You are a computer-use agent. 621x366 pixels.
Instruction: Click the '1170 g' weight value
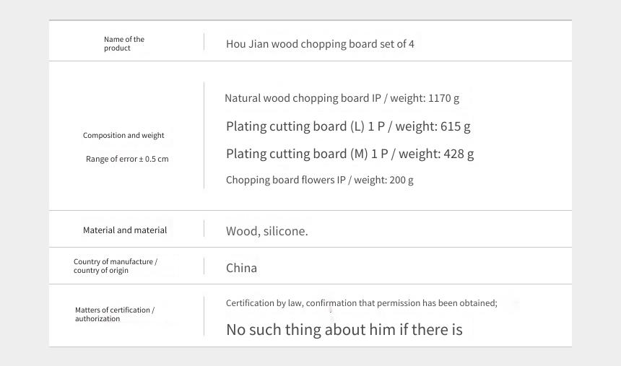click(444, 98)
